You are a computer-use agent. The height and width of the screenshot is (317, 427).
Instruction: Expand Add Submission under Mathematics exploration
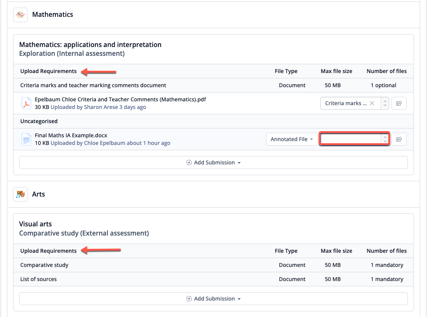tap(213, 163)
